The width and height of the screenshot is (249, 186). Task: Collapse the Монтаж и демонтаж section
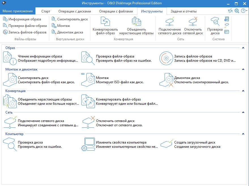click(x=243, y=69)
